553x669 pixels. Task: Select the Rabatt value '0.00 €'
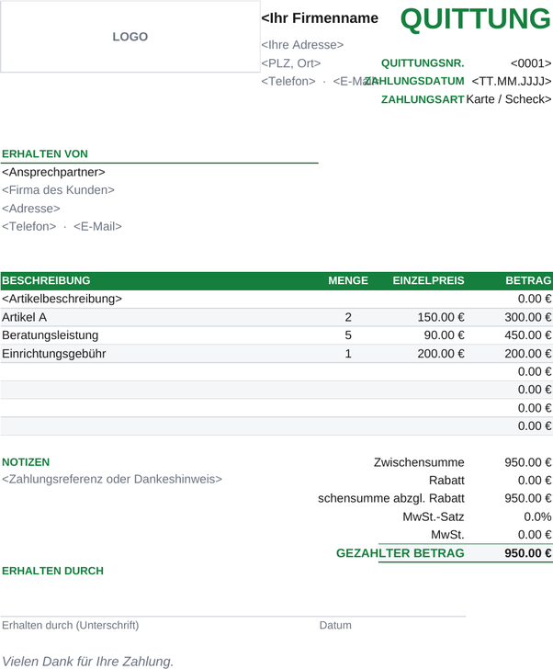click(535, 481)
